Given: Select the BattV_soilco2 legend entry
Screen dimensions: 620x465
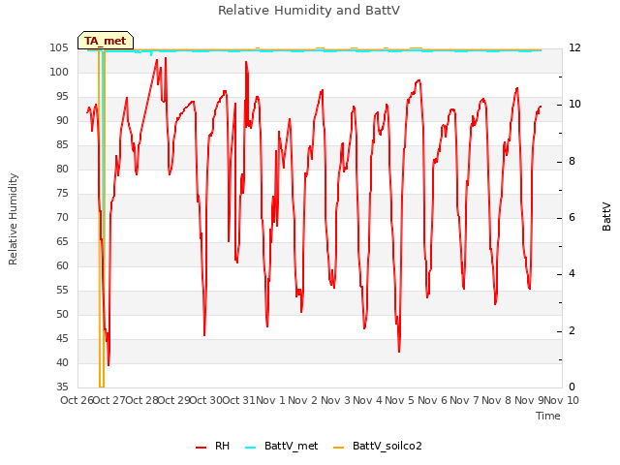Looking at the screenshot, I should [x=378, y=446].
